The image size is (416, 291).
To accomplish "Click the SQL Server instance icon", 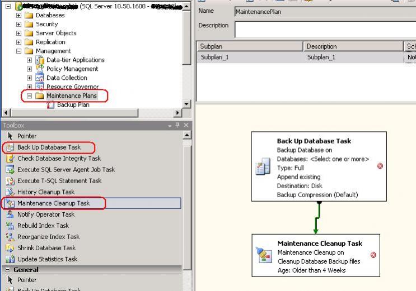I will [x=18, y=6].
